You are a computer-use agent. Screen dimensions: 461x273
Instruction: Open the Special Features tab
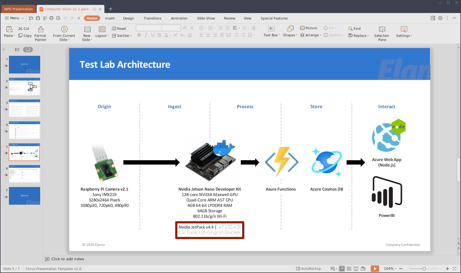[274, 18]
